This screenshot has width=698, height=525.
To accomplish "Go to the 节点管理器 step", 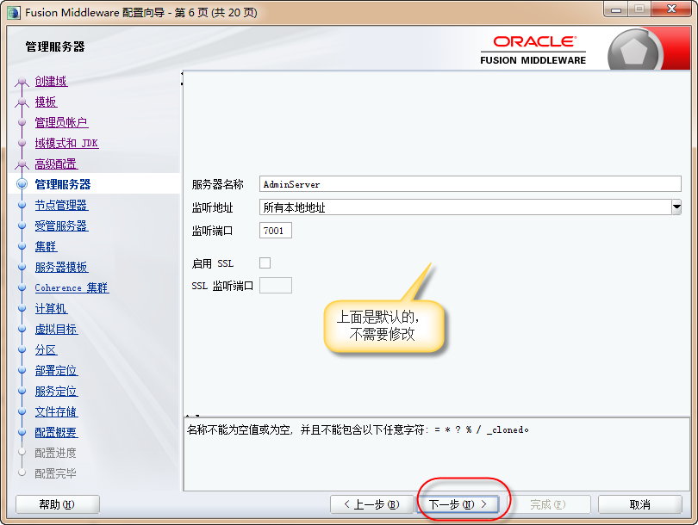I will [61, 206].
